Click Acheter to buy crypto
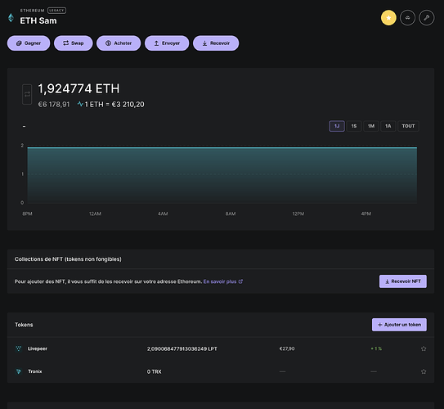This screenshot has width=444, height=409. click(x=119, y=43)
